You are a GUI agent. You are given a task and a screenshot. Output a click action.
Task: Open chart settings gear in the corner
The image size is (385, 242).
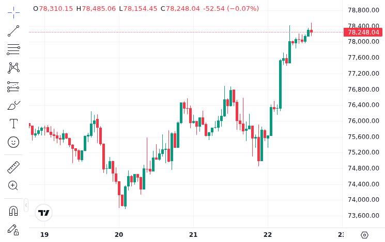[x=364, y=235]
